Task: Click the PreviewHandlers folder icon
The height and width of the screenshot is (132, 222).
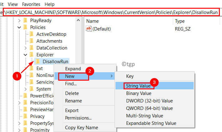Action: [25, 109]
